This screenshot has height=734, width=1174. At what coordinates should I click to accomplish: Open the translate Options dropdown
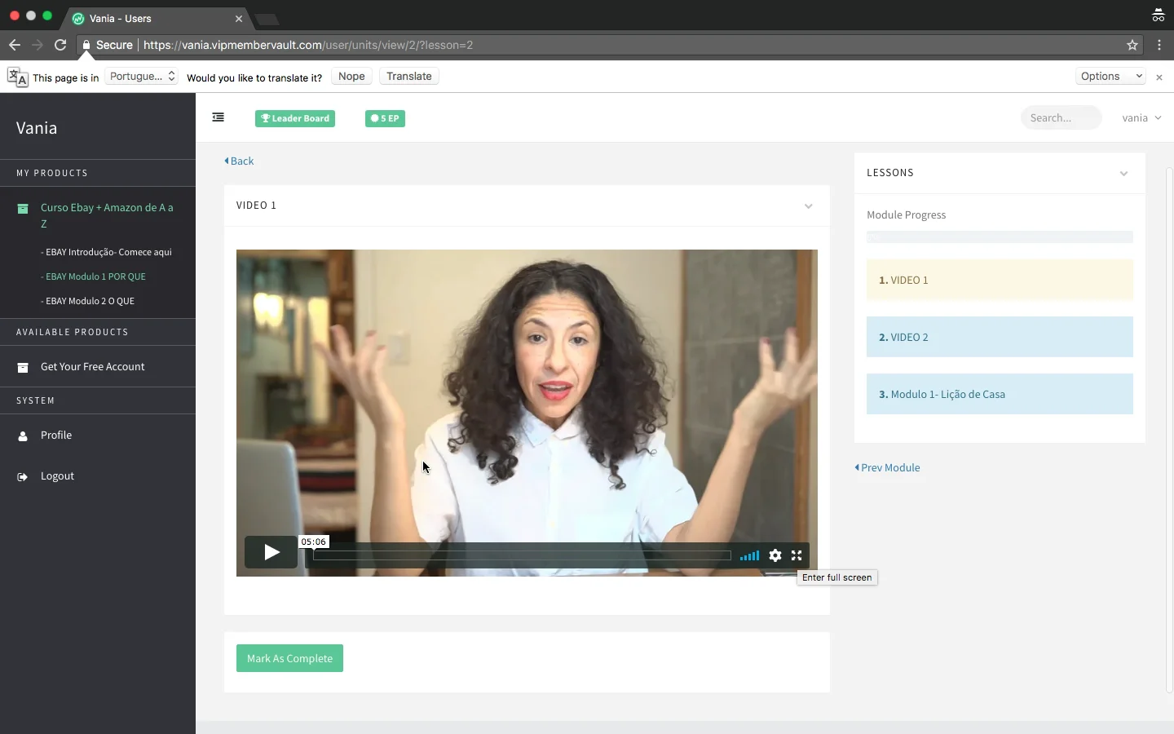pyautogui.click(x=1110, y=77)
